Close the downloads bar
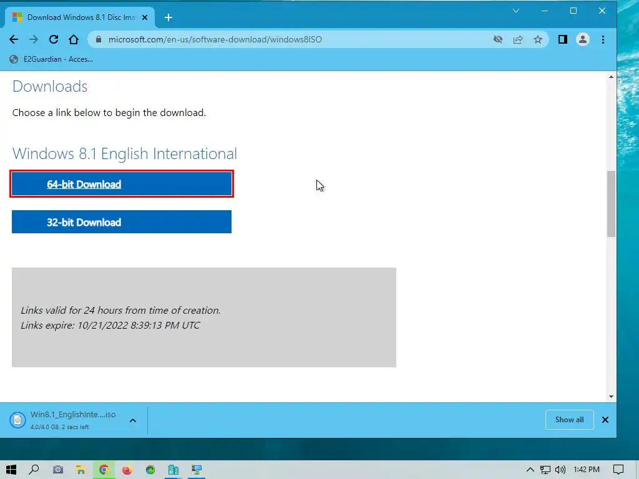Viewport: 639px width, 479px height. pos(605,420)
